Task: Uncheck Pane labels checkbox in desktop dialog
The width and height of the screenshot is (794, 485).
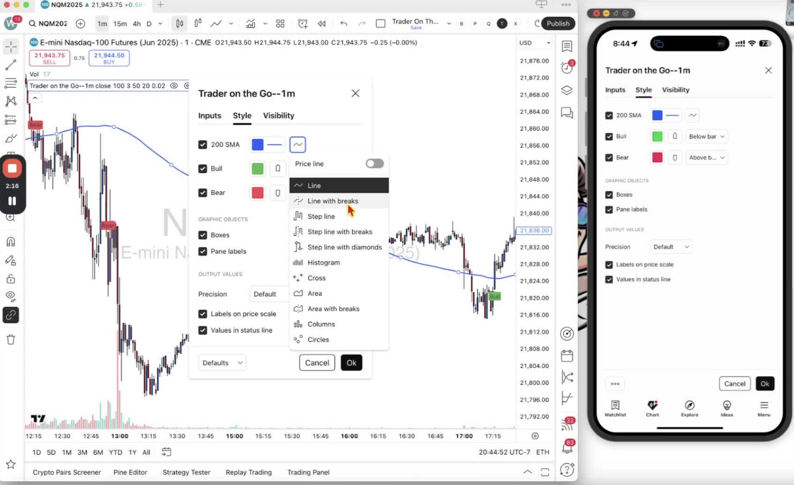Action: click(202, 251)
